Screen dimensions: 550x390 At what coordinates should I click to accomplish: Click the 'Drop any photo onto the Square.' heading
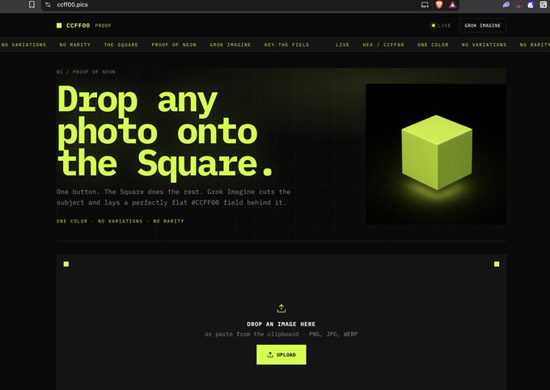165,133
